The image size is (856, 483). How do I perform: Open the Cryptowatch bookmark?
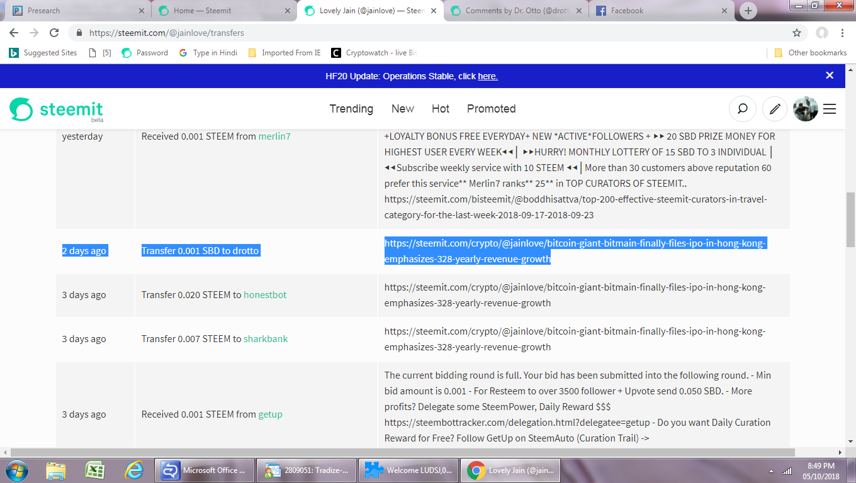click(374, 53)
